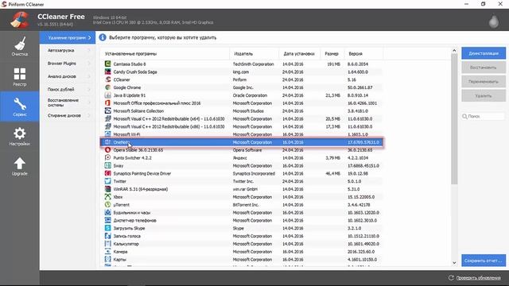Select the OneNote row

[x=242, y=142]
